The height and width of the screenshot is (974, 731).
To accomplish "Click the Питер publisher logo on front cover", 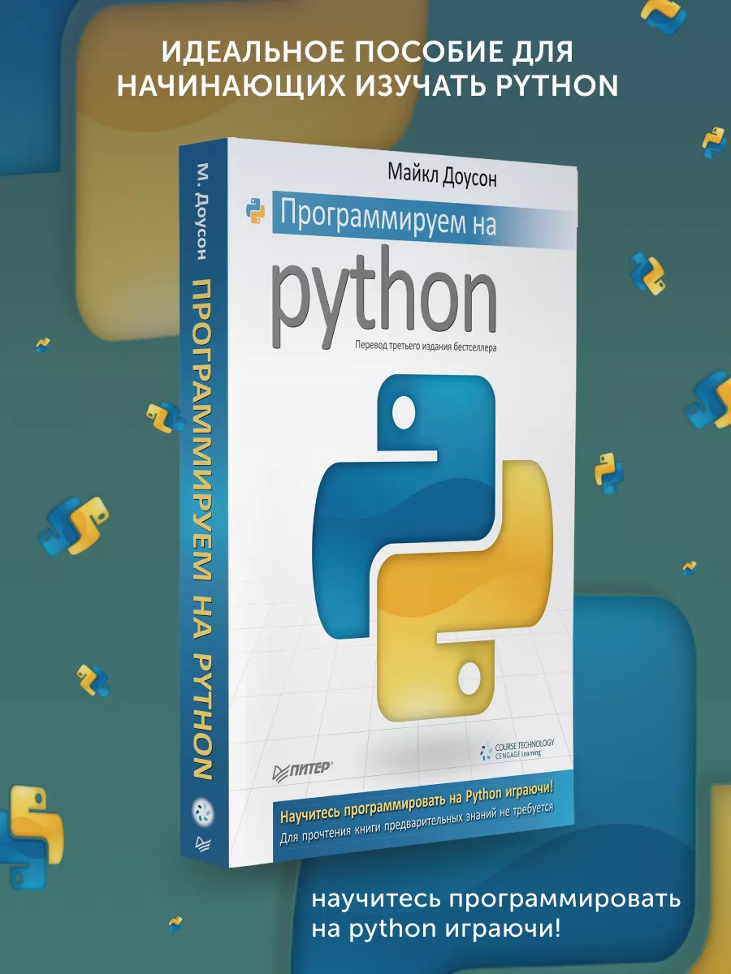I will [x=307, y=768].
